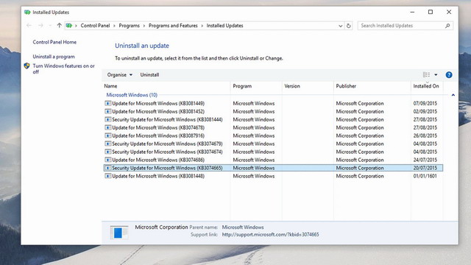Click icon of security update KB3074665
This screenshot has width=471, height=265.
pyautogui.click(x=108, y=168)
